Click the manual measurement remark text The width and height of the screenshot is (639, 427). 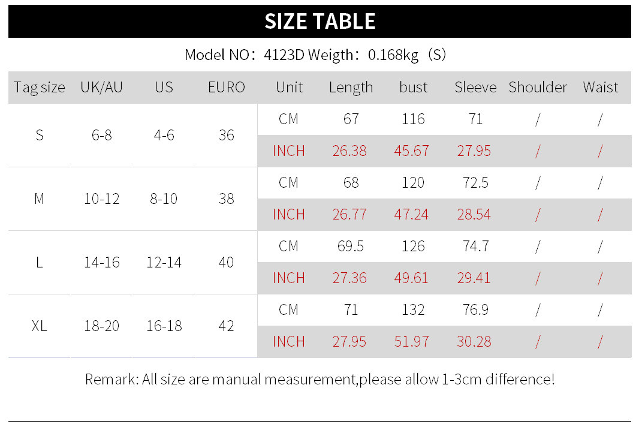(x=319, y=380)
